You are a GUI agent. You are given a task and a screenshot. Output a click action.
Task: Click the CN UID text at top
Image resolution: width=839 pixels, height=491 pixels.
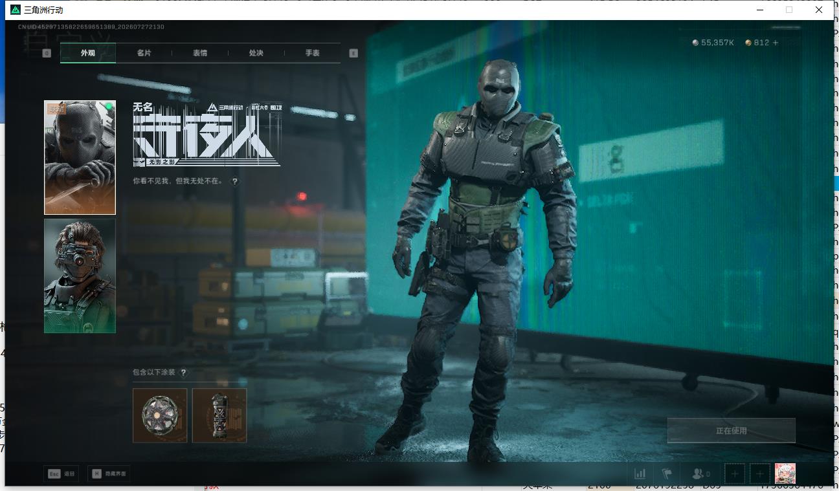point(91,27)
